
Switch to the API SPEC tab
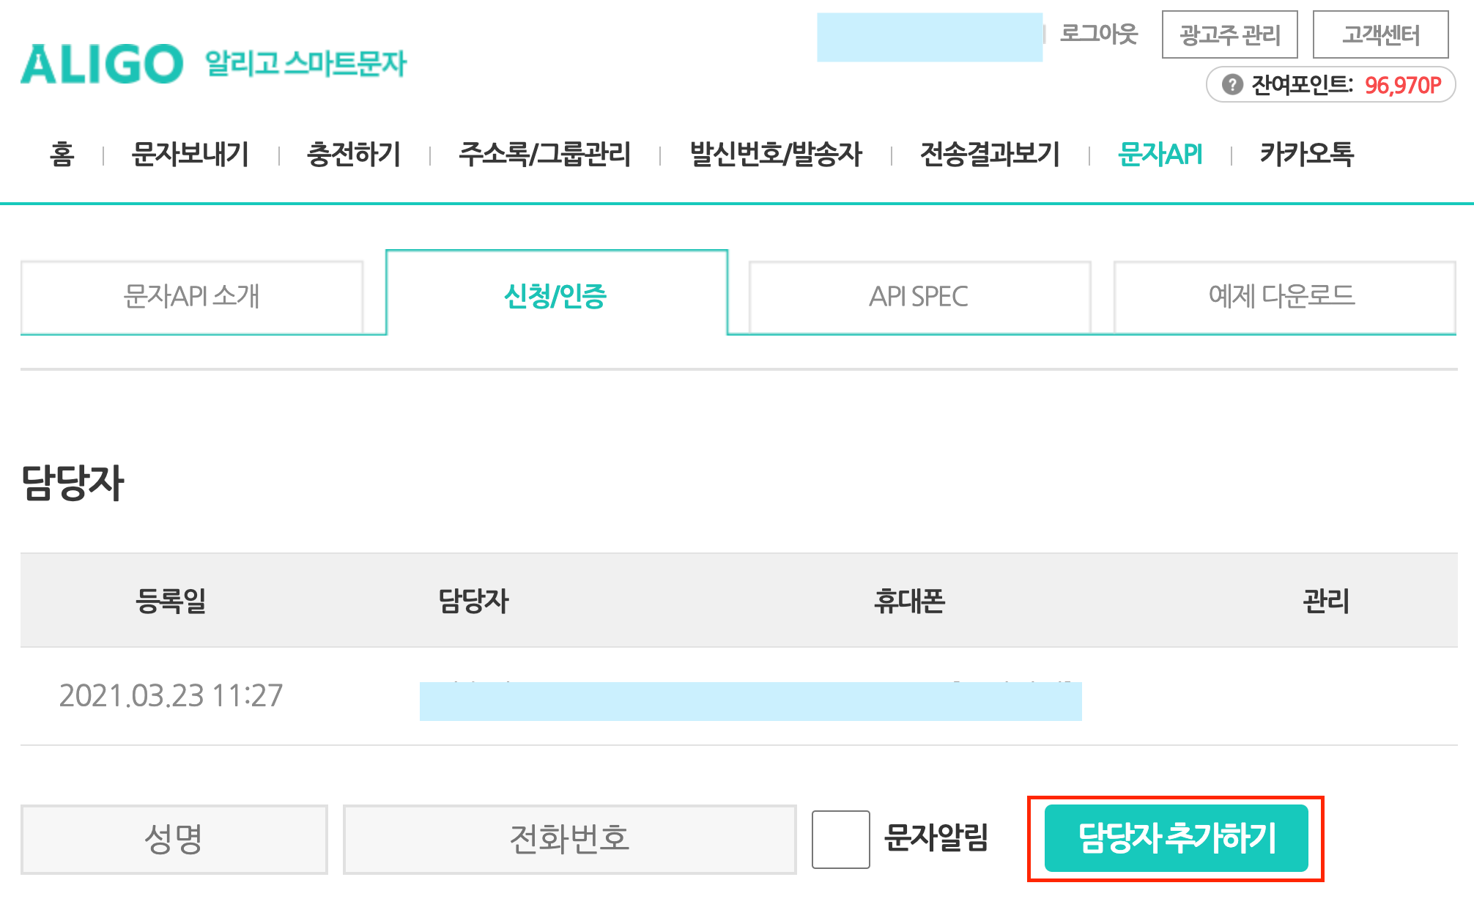pos(919,297)
